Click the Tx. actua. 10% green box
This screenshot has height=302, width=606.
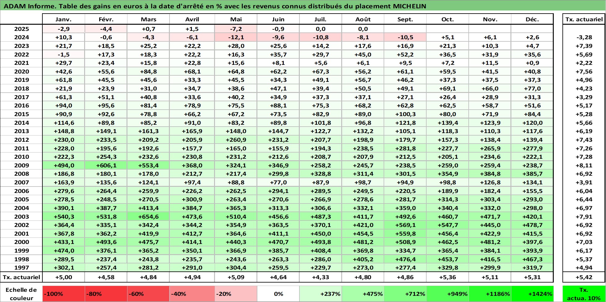pyautogui.click(x=584, y=294)
